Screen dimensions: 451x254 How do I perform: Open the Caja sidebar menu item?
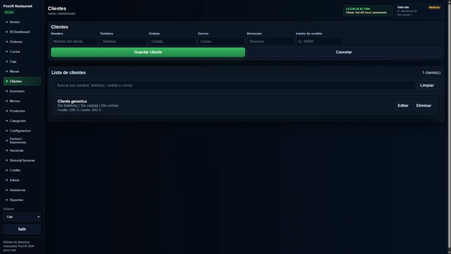click(x=22, y=61)
